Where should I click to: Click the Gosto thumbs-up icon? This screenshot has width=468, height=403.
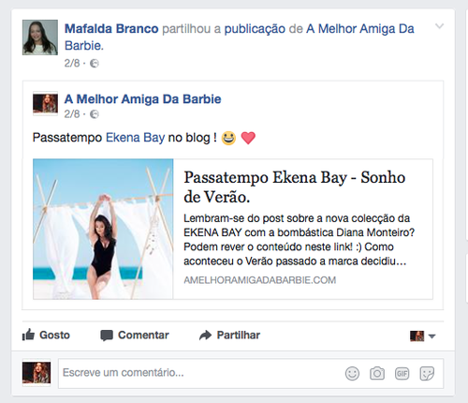coord(28,335)
